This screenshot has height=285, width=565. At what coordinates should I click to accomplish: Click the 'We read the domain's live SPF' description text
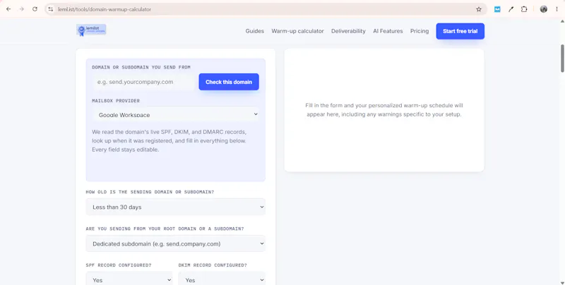click(x=169, y=140)
